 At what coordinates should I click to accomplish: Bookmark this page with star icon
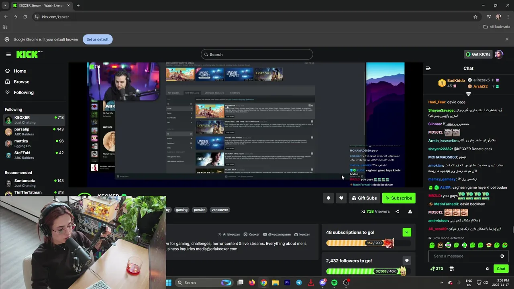(x=475, y=17)
